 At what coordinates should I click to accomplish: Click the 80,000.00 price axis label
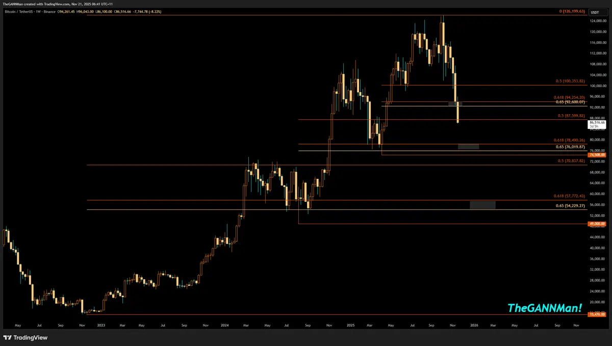coord(597,140)
